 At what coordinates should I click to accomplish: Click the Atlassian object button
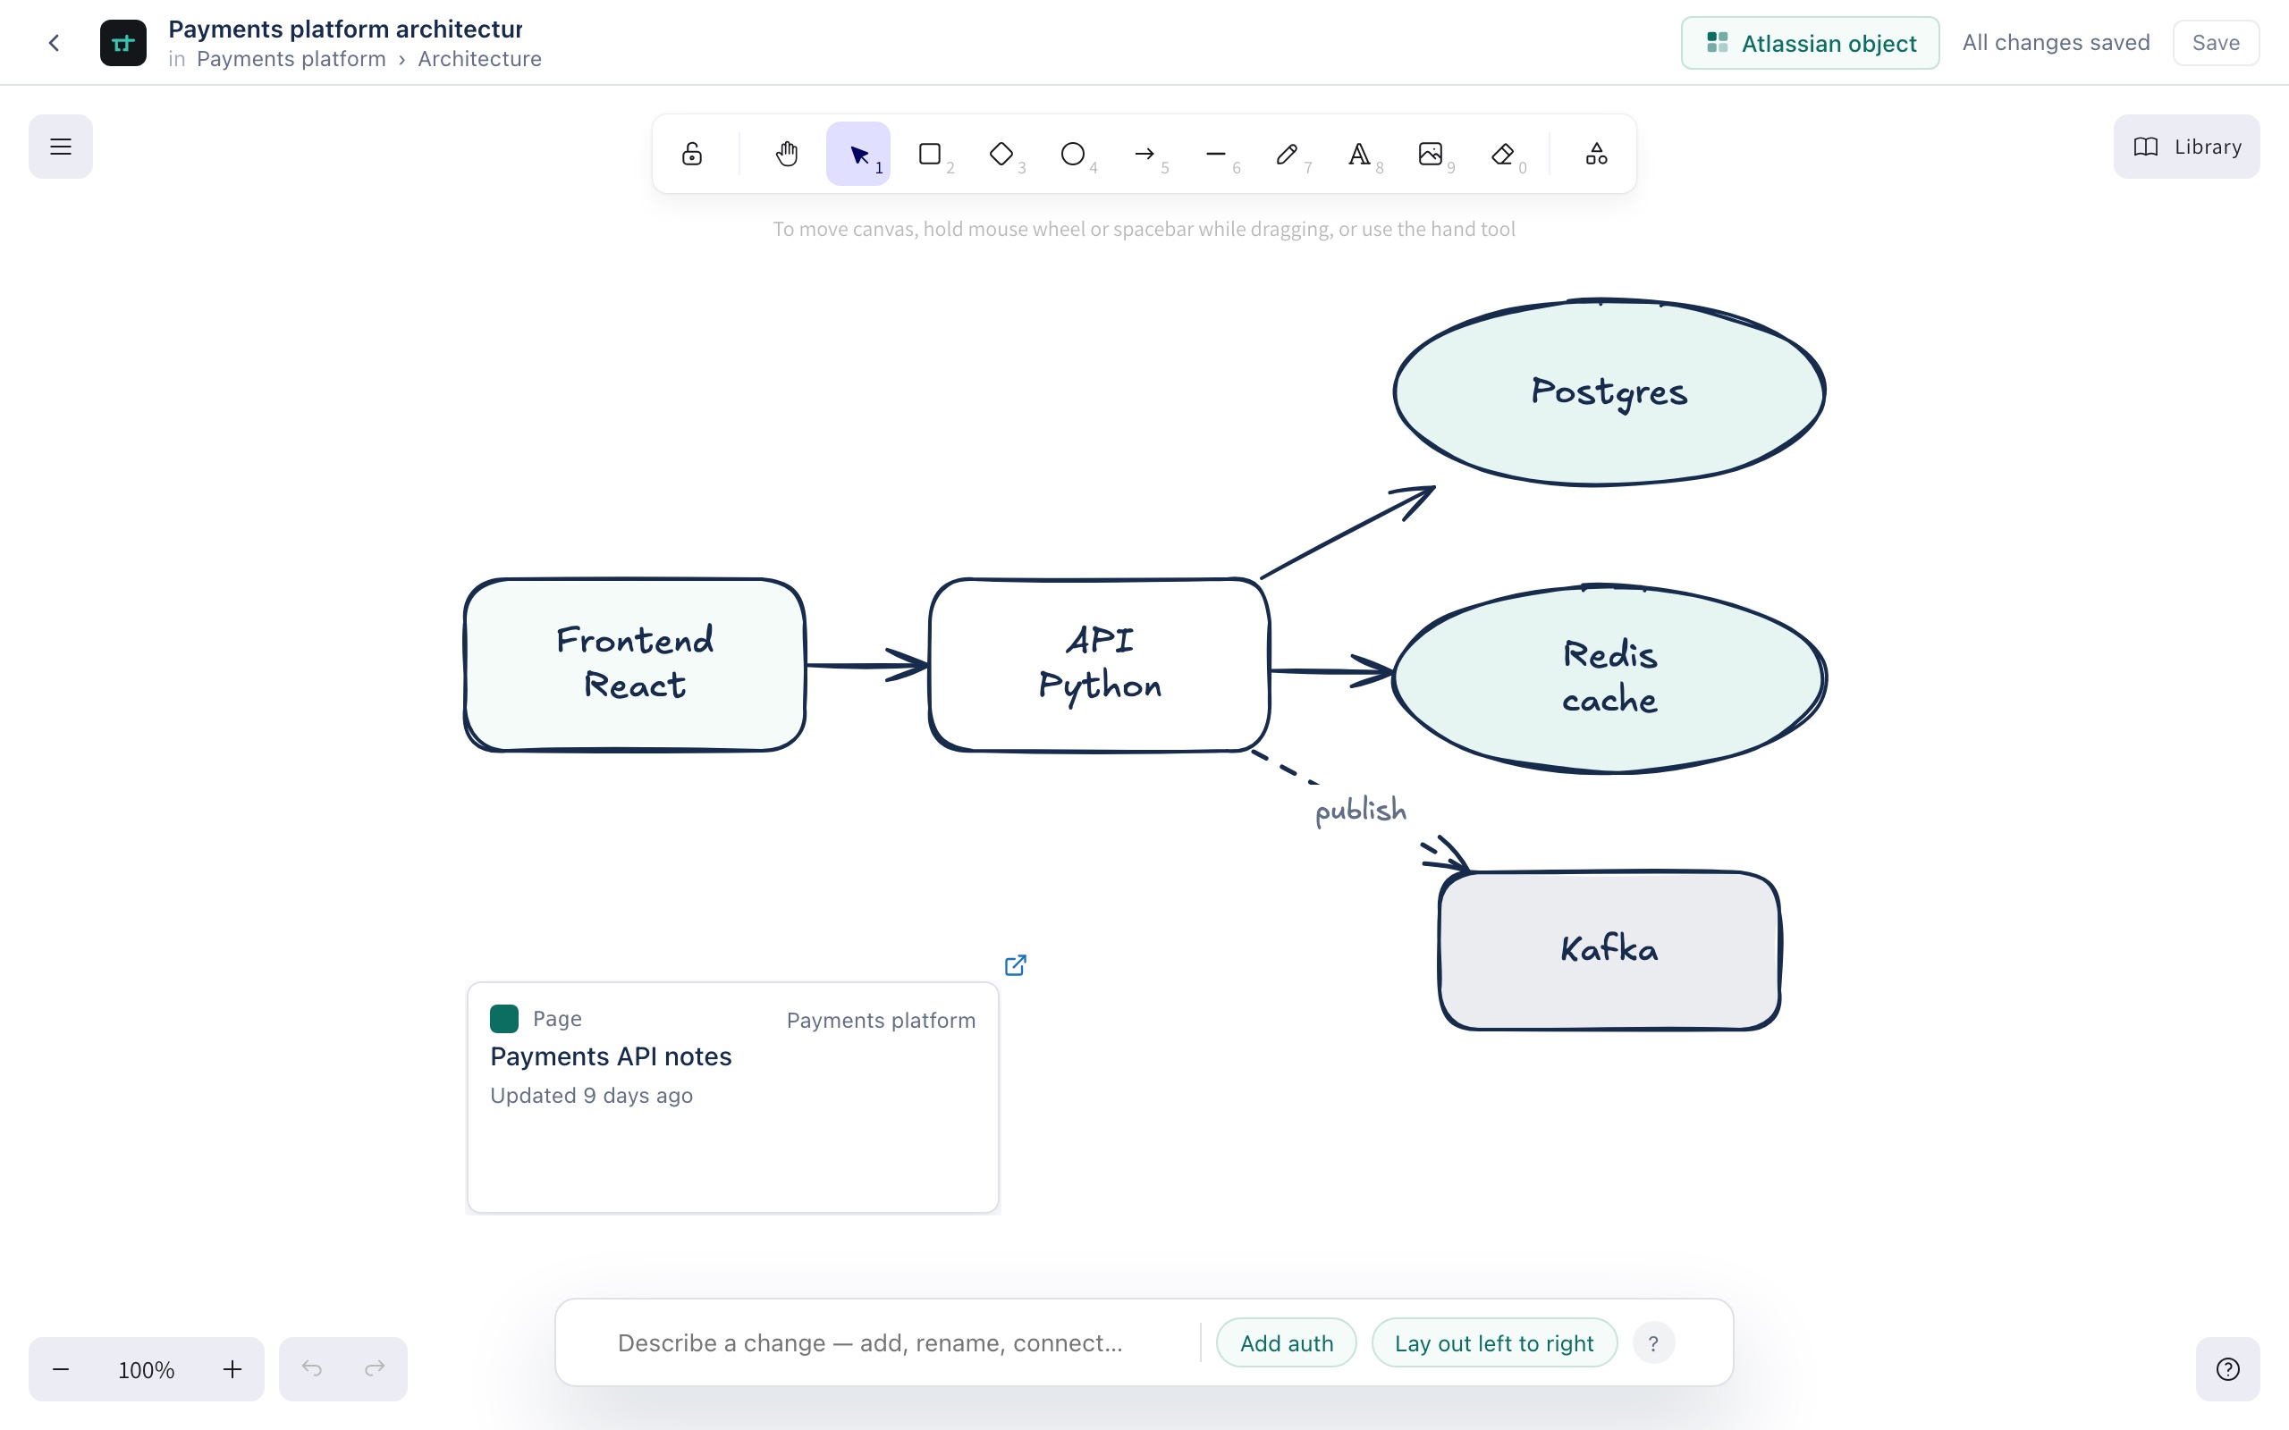click(x=1810, y=43)
